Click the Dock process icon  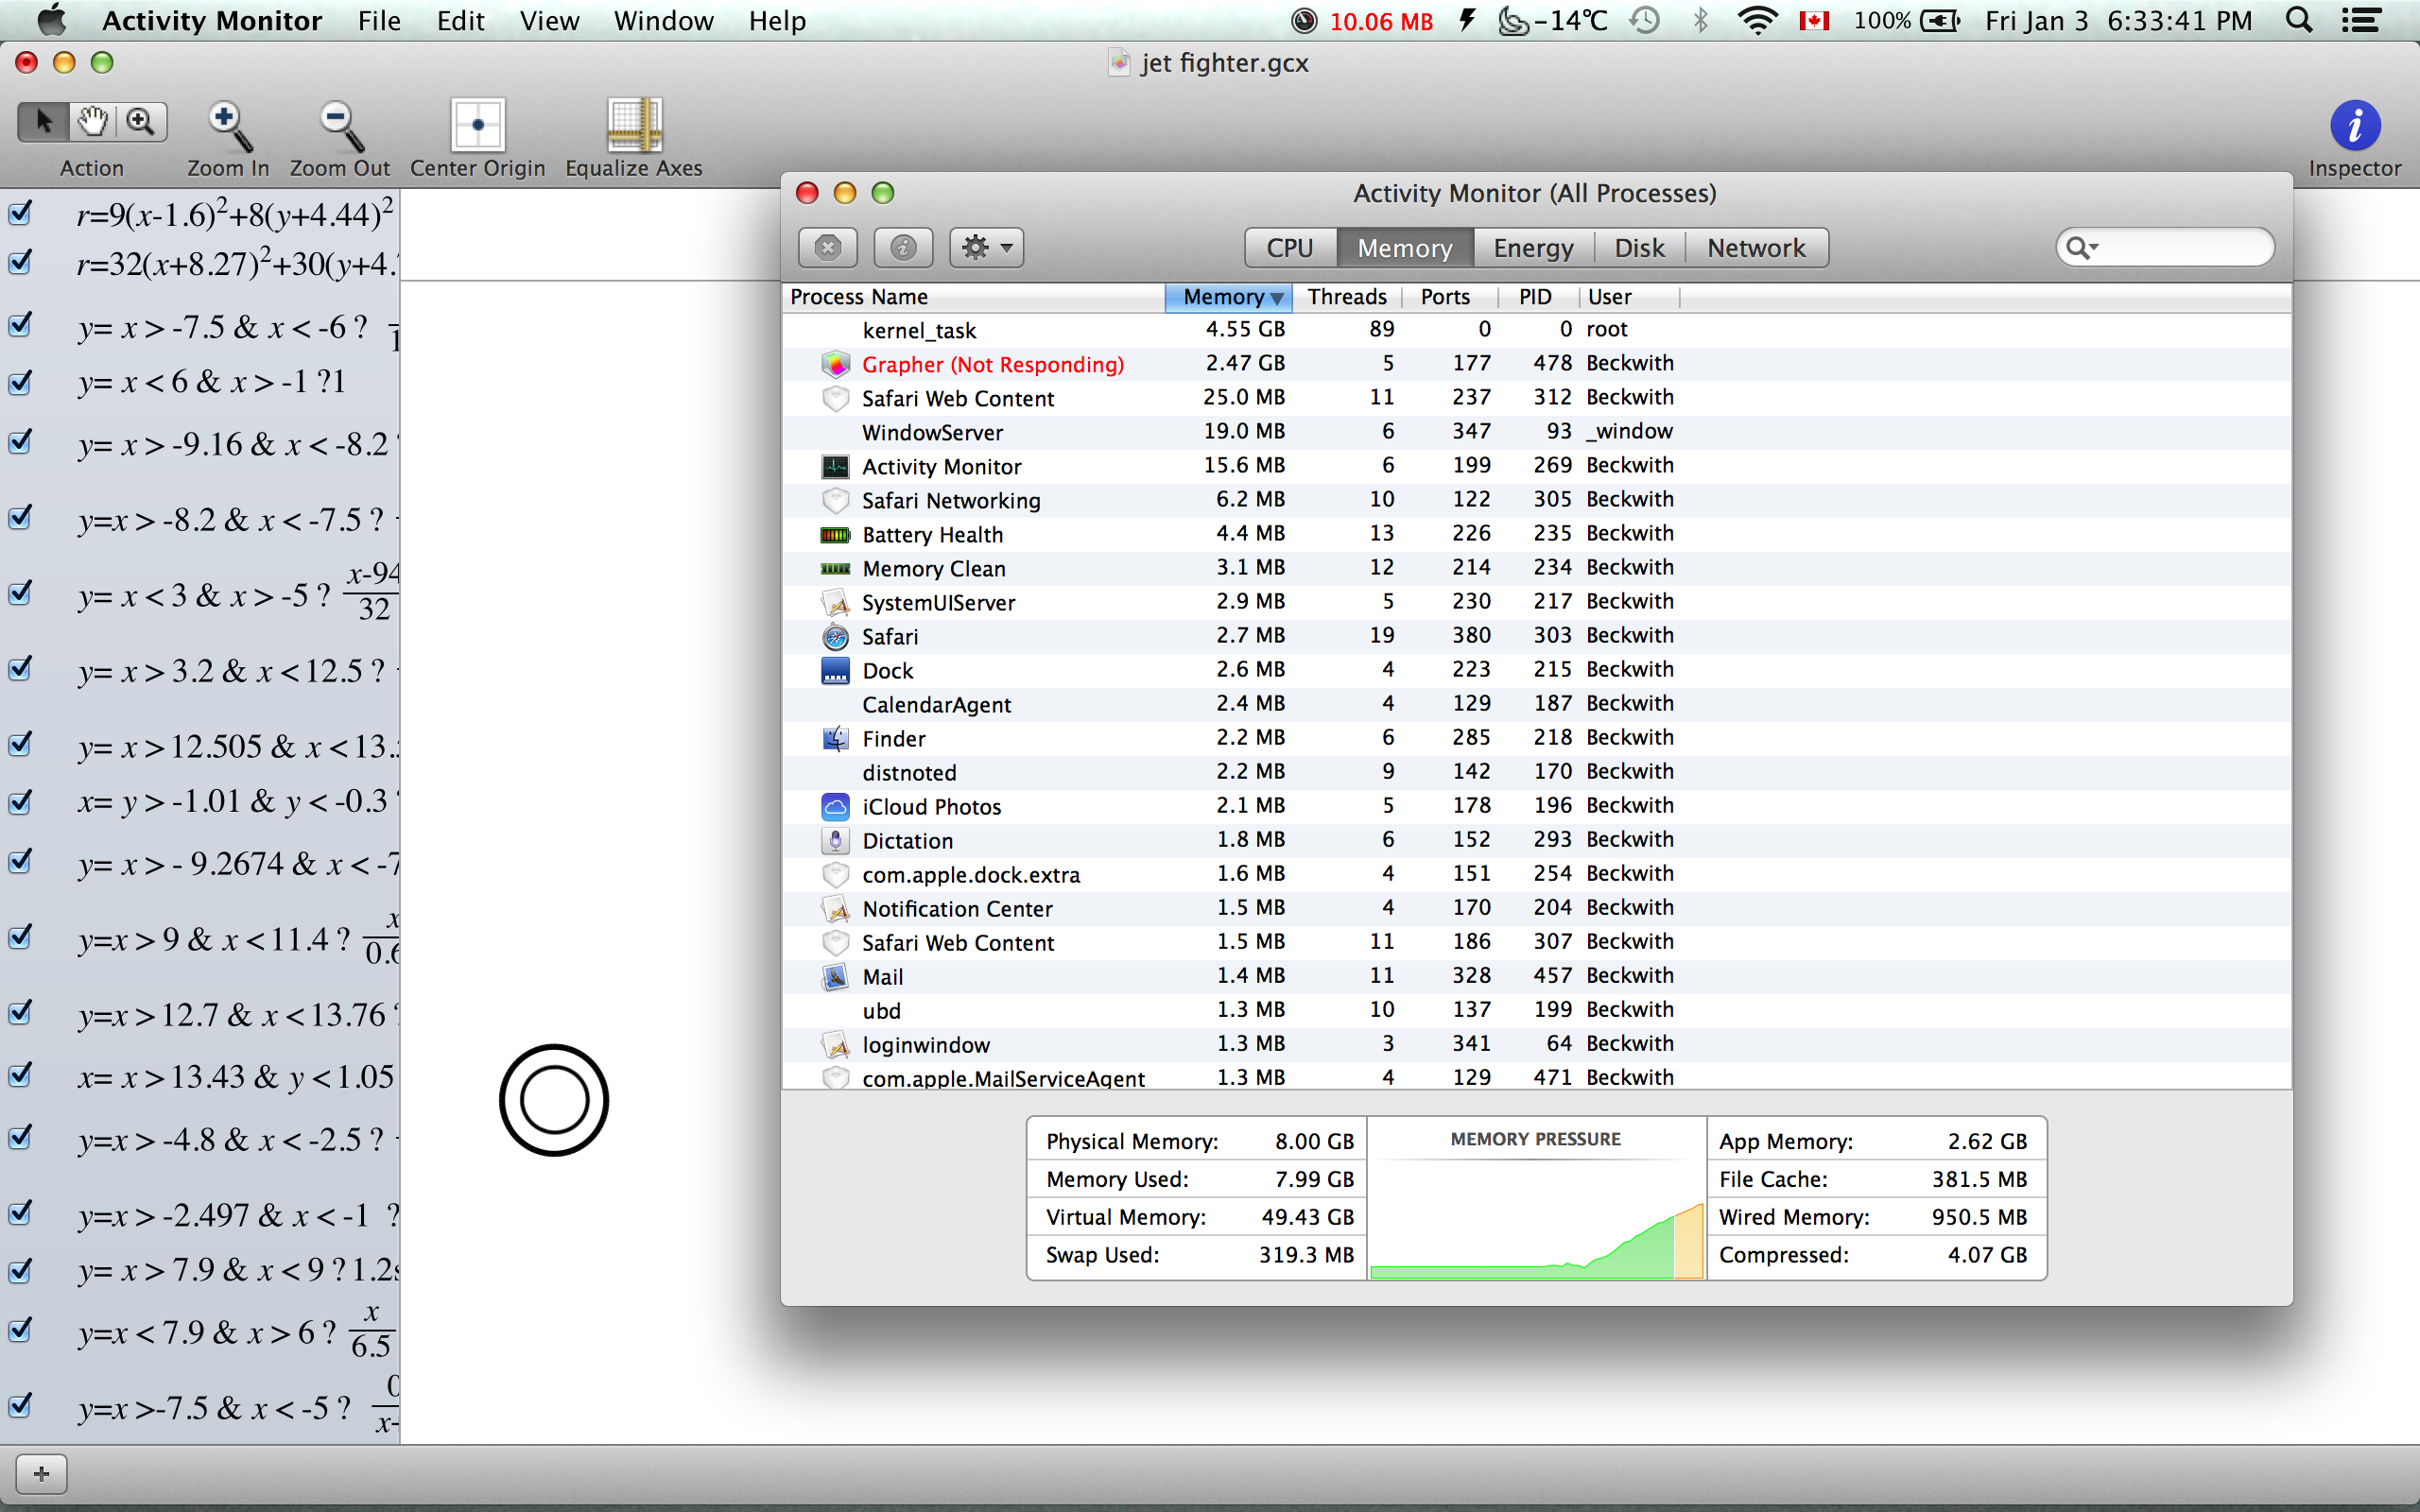[835, 670]
